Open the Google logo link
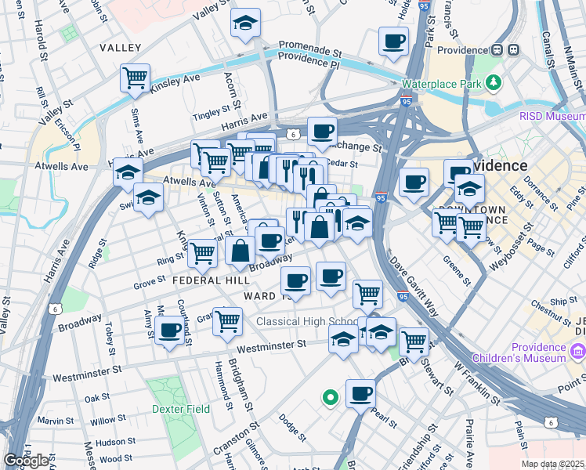This screenshot has width=586, height=470. 26,461
